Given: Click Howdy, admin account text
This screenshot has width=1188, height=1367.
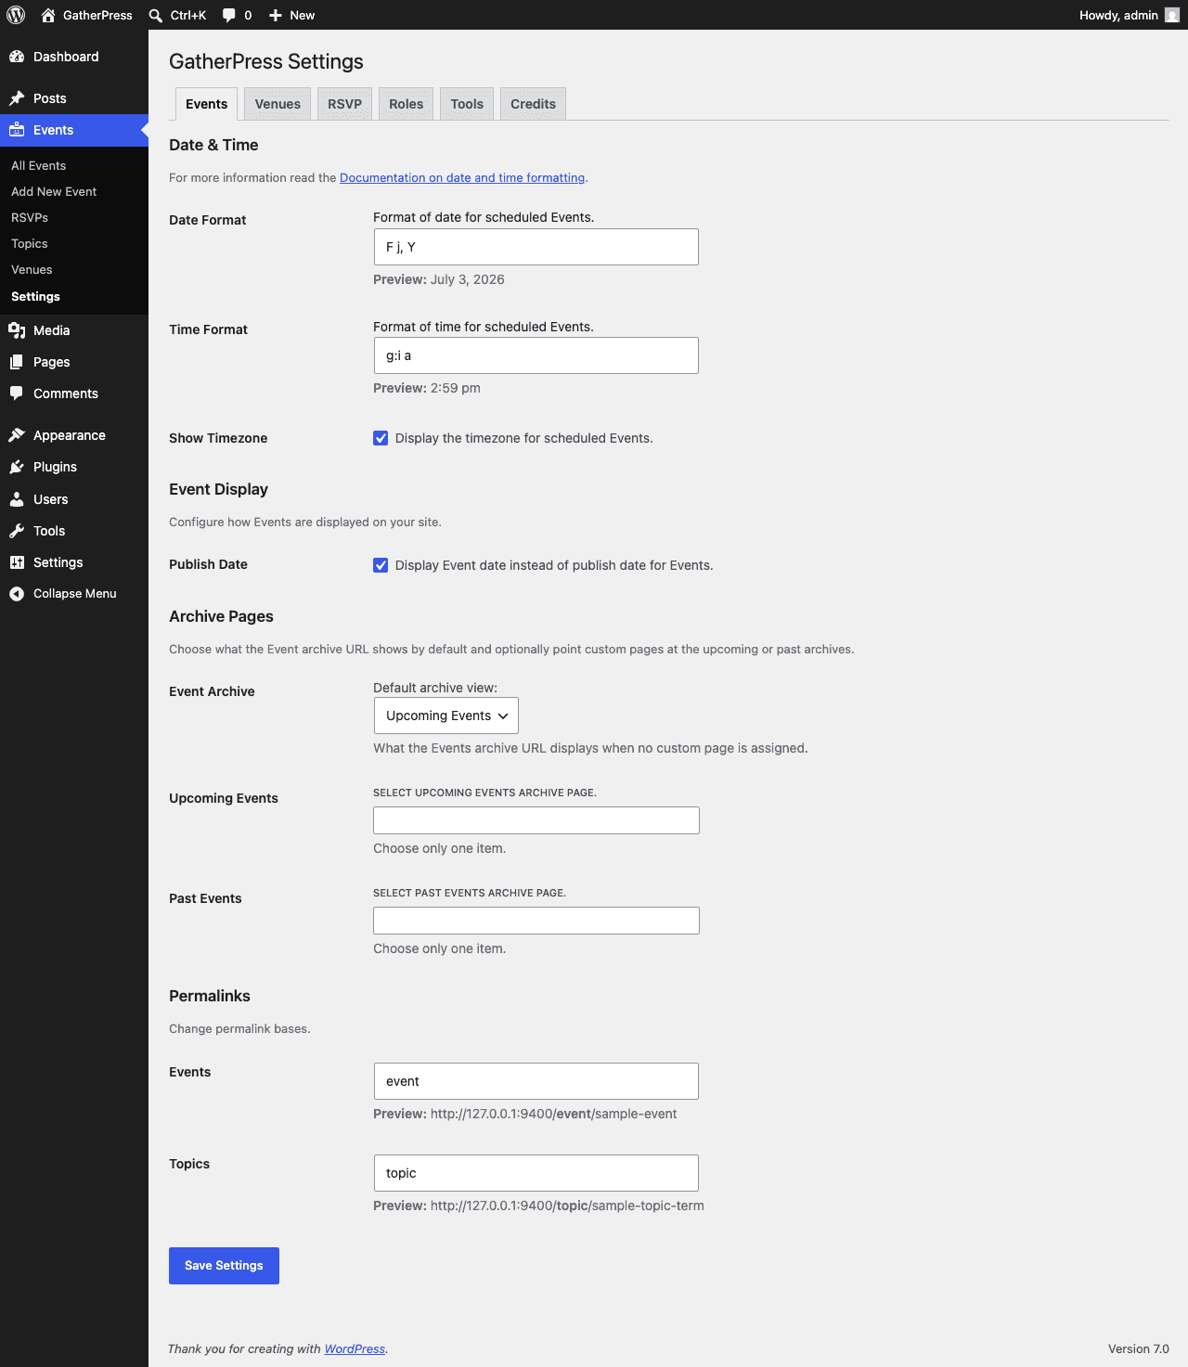Looking at the screenshot, I should 1118,15.
